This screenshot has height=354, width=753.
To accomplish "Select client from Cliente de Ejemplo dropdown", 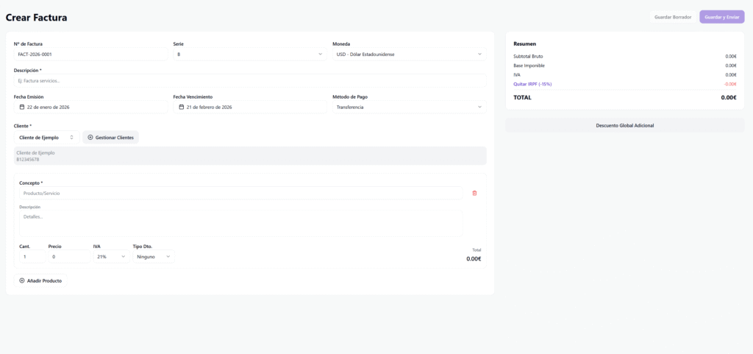I will tap(47, 137).
